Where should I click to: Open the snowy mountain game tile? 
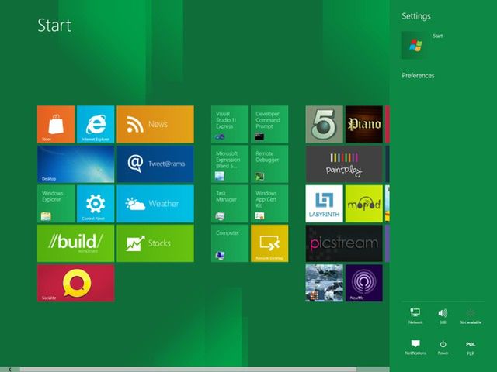click(x=325, y=283)
